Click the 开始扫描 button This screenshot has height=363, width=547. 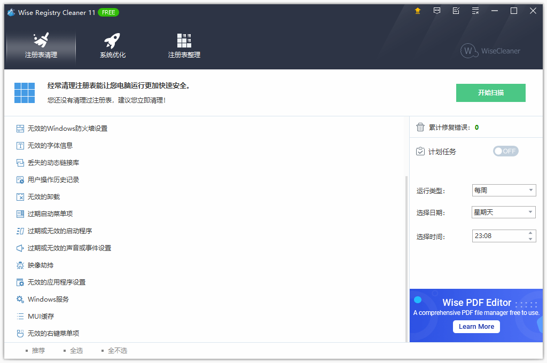(x=490, y=93)
